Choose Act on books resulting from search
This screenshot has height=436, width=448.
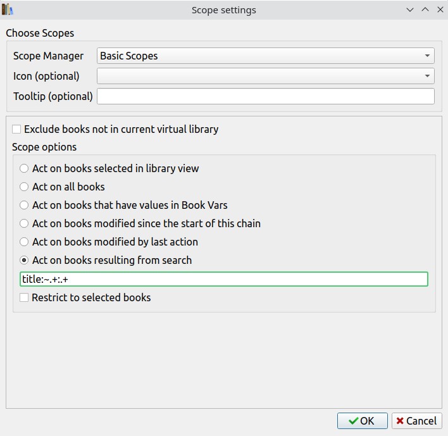click(x=24, y=260)
